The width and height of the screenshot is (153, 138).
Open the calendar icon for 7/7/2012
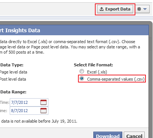click(x=43, y=102)
